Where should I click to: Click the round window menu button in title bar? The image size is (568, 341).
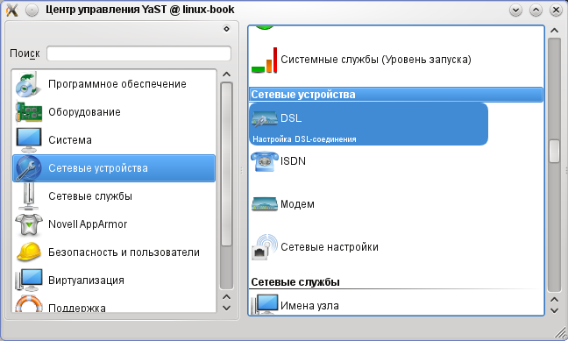(32, 11)
